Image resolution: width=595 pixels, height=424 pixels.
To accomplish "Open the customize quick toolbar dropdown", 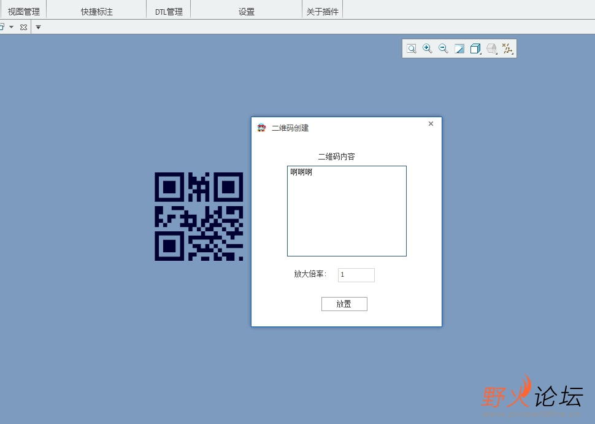I will click(38, 27).
